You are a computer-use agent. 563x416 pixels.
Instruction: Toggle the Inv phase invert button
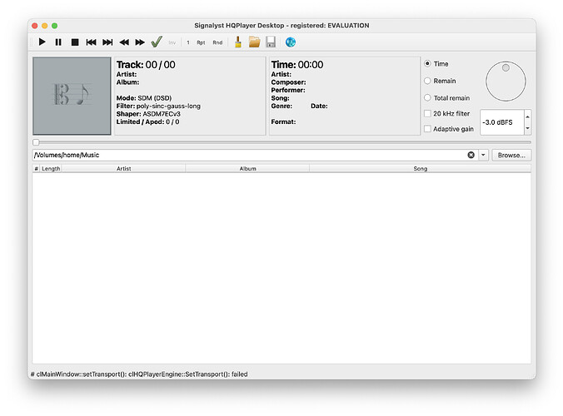point(172,42)
